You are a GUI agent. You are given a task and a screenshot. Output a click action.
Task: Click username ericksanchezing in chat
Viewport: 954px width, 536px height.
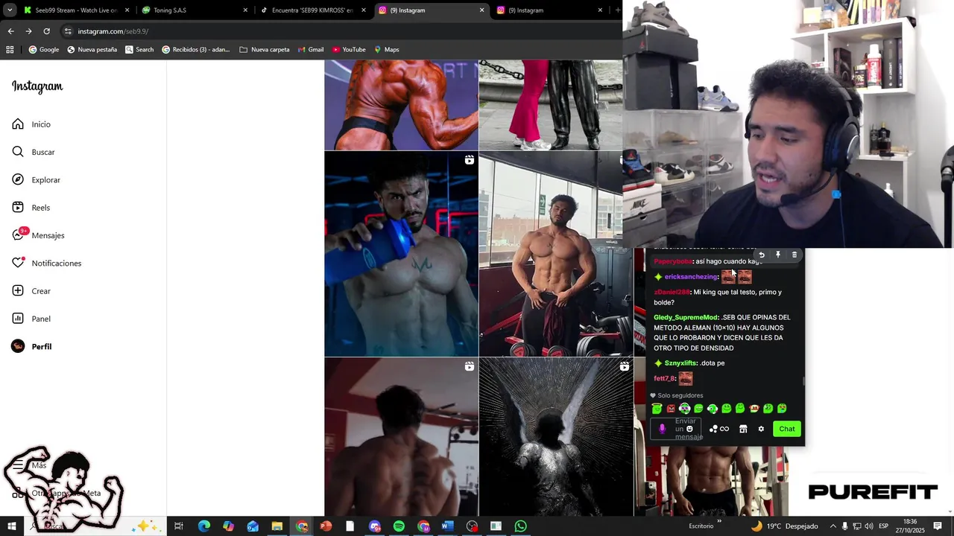[x=691, y=277]
